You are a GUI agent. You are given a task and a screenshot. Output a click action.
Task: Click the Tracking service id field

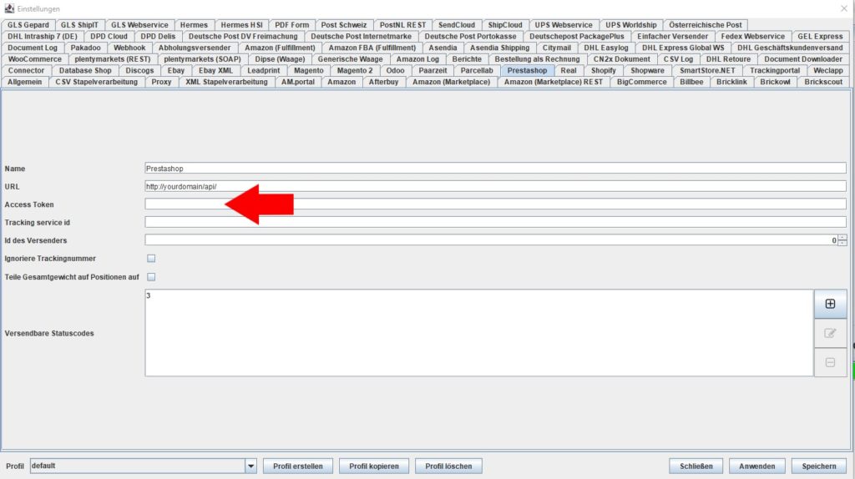[x=495, y=222]
